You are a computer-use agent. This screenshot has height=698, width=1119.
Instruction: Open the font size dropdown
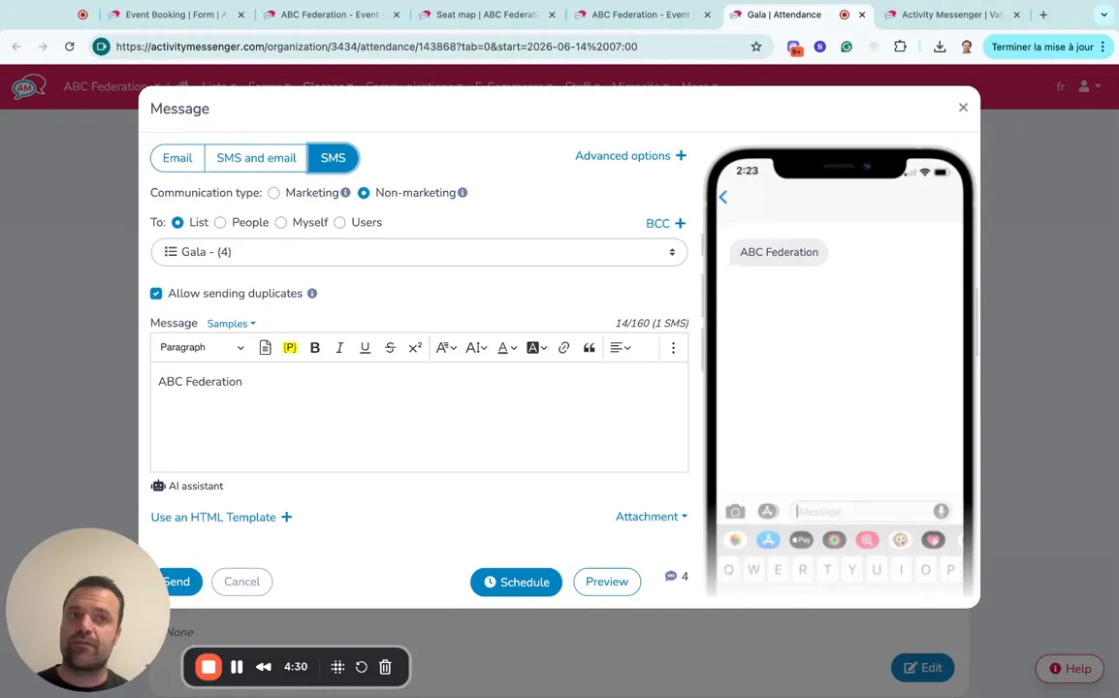(476, 348)
